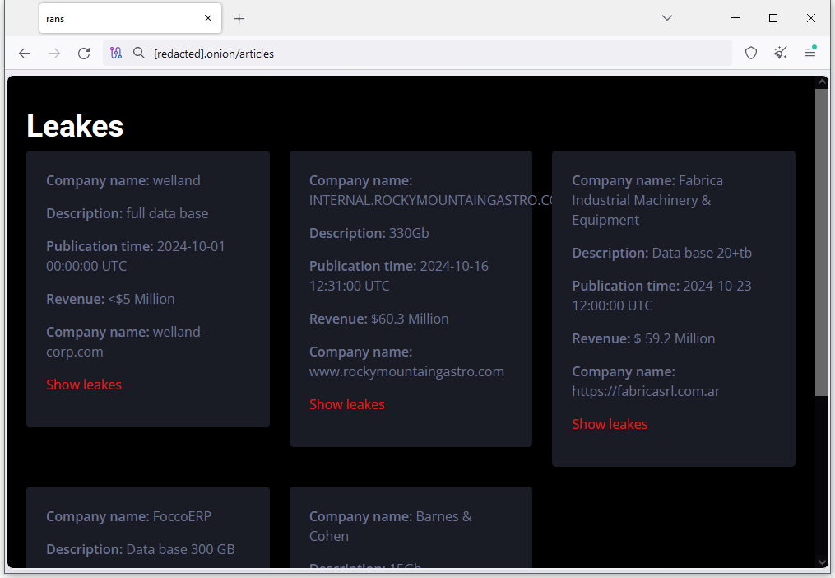The height and width of the screenshot is (578, 835).
Task: Open 'Show leakes' for Fabrica Industrial
Action: pos(610,424)
